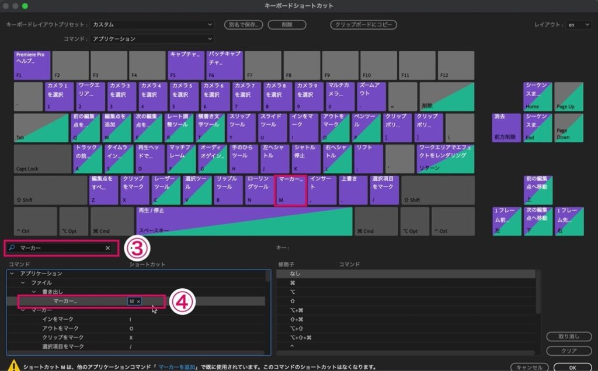This screenshot has height=371, width=598.
Task: Open the コマンド dropdown set to アプリケーション
Action: [x=152, y=39]
